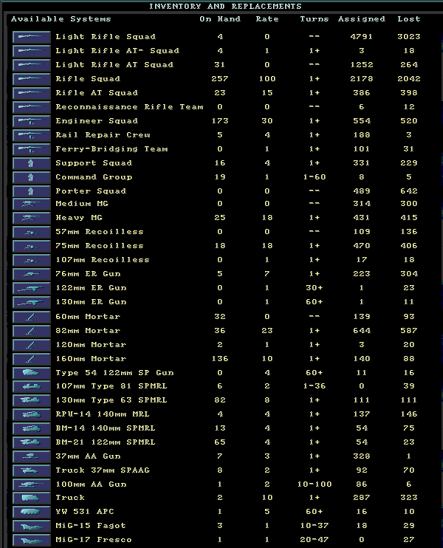The width and height of the screenshot is (443, 548).
Task: Click the 'Inventory and Replacements' title
Action: (x=225, y=7)
